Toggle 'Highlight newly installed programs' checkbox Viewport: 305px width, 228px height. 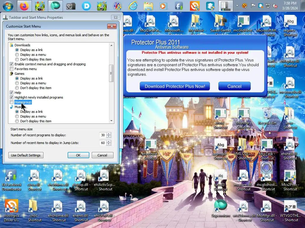tap(12, 97)
